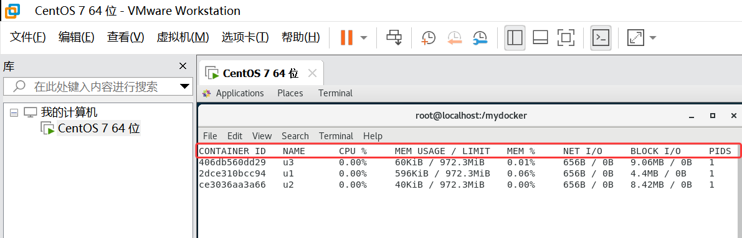Image resolution: width=742 pixels, height=238 pixels.
Task: Click container ID 2dce310bcc94
Action: [232, 173]
